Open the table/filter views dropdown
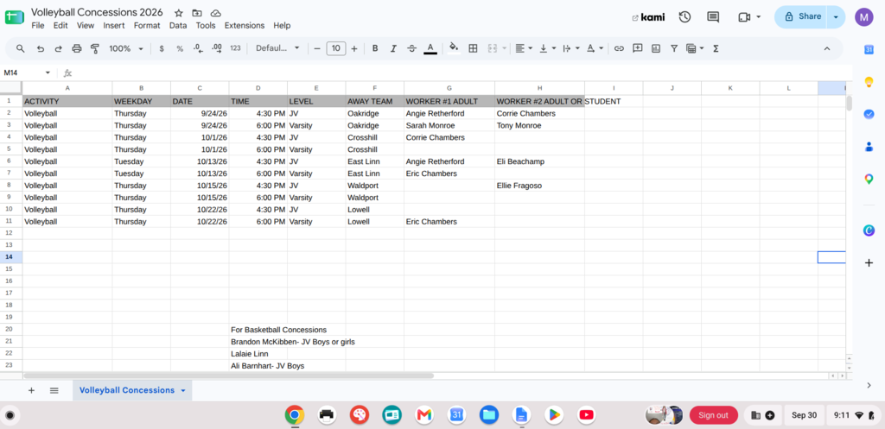 tap(695, 48)
